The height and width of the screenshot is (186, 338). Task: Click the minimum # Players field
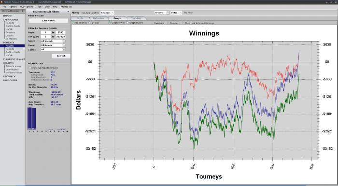[x=46, y=37]
